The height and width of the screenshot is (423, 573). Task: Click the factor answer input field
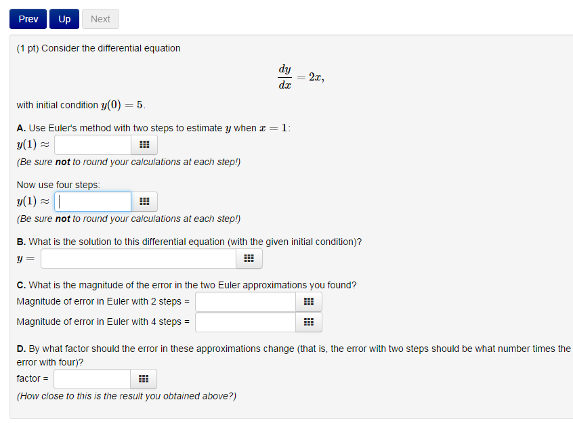91,378
